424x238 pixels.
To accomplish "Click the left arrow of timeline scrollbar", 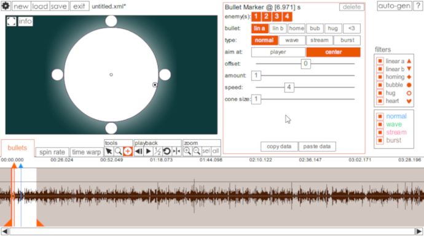I will click(4, 231).
